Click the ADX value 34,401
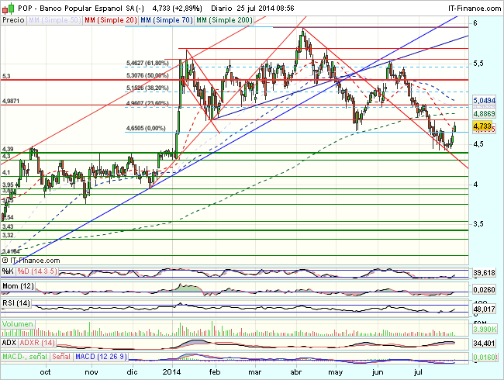Image resolution: width=504 pixels, height=380 pixels. click(x=484, y=344)
